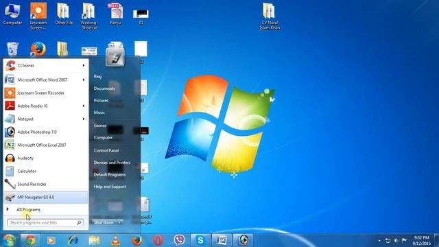
Task: Open shut down options arrow
Action: coord(120,222)
